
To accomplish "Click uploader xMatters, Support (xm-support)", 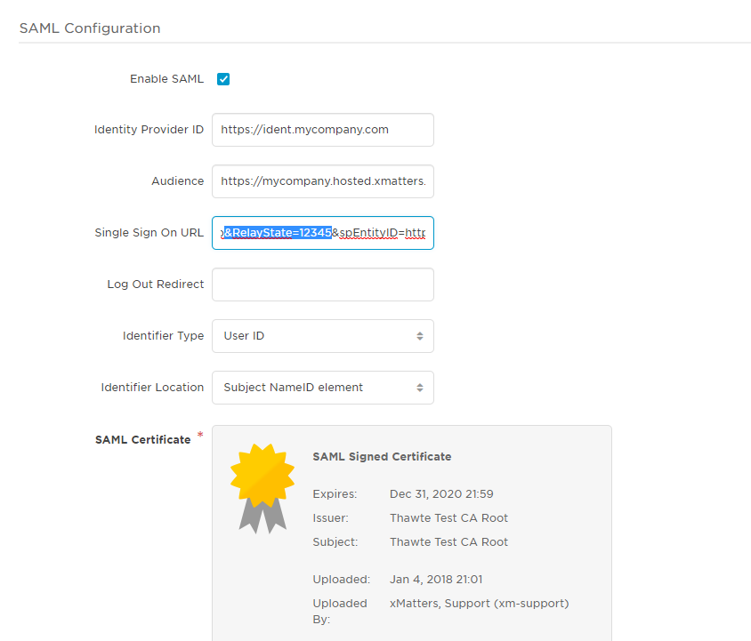I will coord(479,603).
